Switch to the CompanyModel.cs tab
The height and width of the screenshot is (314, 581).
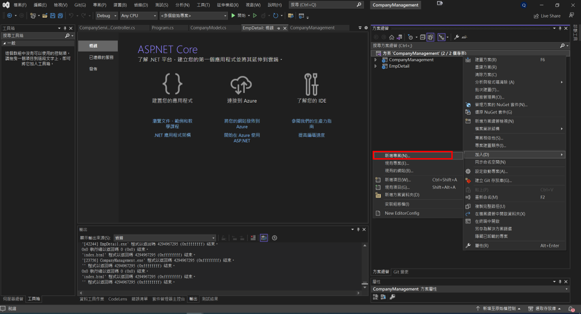coord(208,28)
